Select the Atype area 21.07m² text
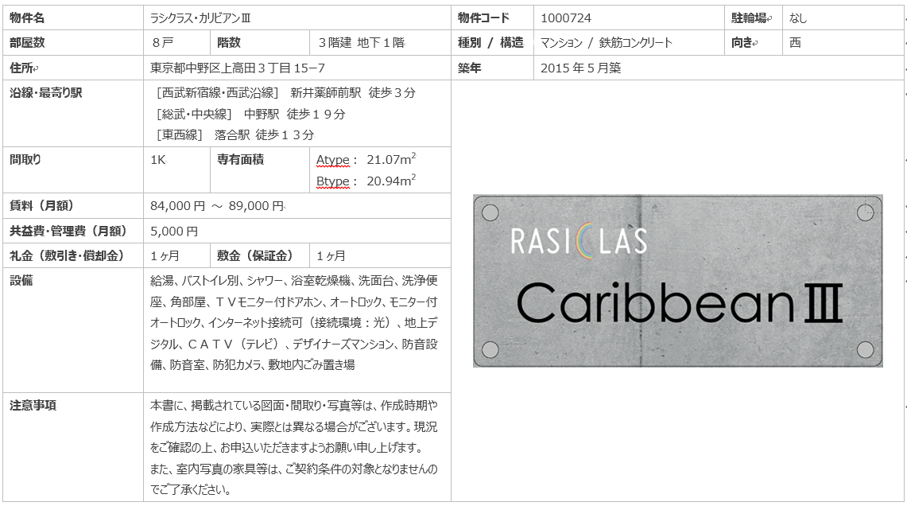This screenshot has width=907, height=506. pos(366,160)
